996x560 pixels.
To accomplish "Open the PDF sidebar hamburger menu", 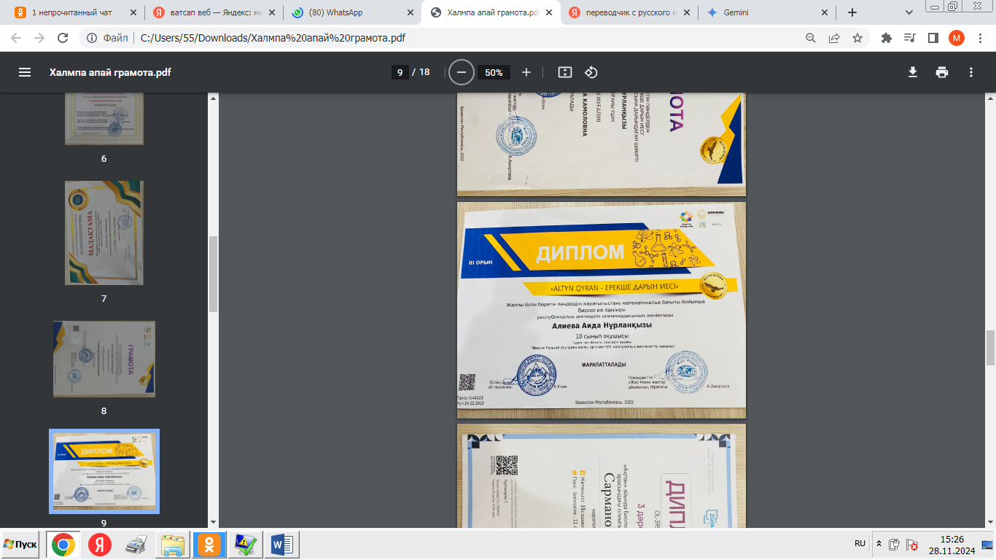I will [x=25, y=72].
